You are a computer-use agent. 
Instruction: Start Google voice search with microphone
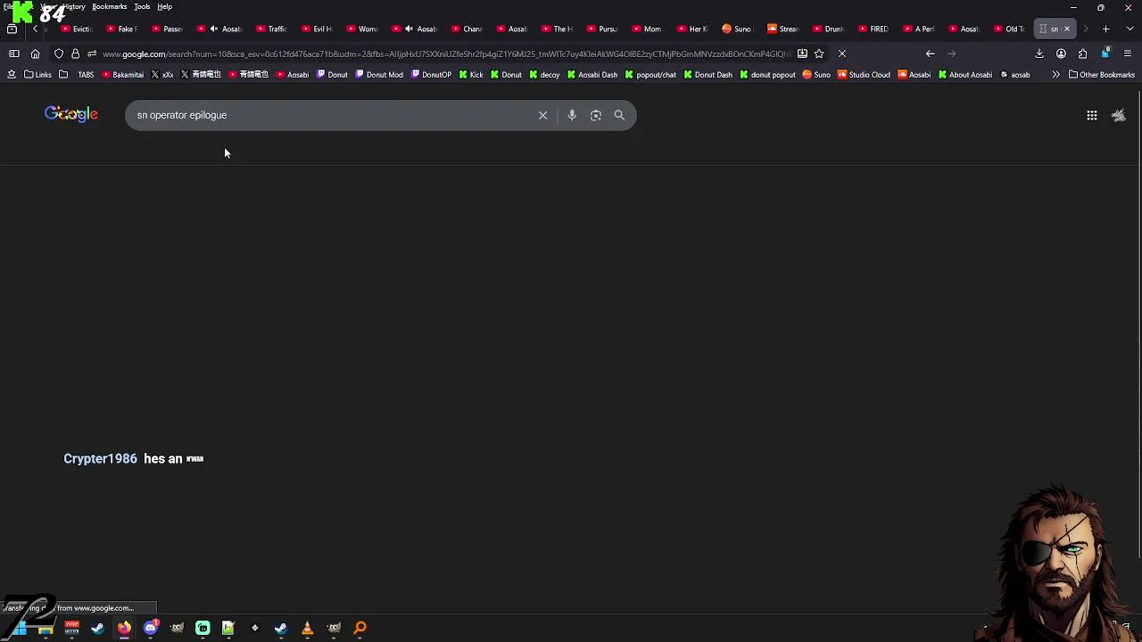pyautogui.click(x=572, y=115)
